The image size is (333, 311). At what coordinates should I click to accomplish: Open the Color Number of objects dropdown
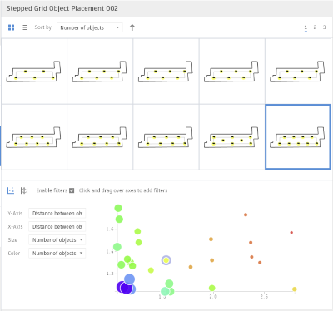(57, 254)
